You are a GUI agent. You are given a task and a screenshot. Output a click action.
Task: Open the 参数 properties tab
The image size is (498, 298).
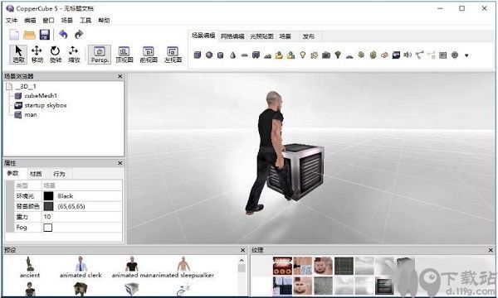pos(13,173)
